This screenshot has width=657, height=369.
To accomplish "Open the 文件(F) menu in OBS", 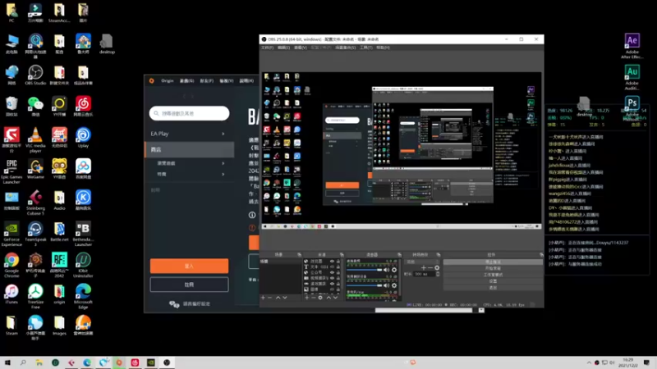I will click(268, 48).
